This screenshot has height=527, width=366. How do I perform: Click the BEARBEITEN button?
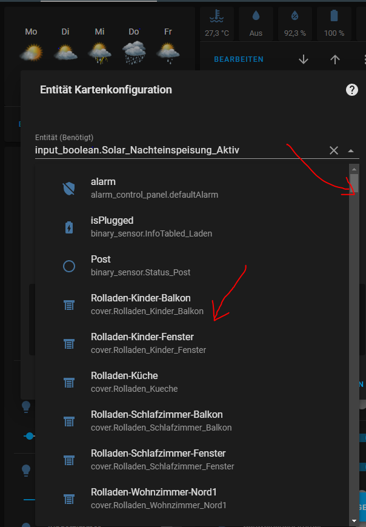tap(238, 59)
